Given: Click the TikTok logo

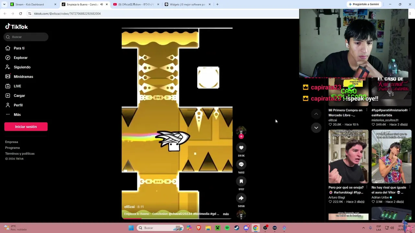Looking at the screenshot, I should click(x=16, y=27).
